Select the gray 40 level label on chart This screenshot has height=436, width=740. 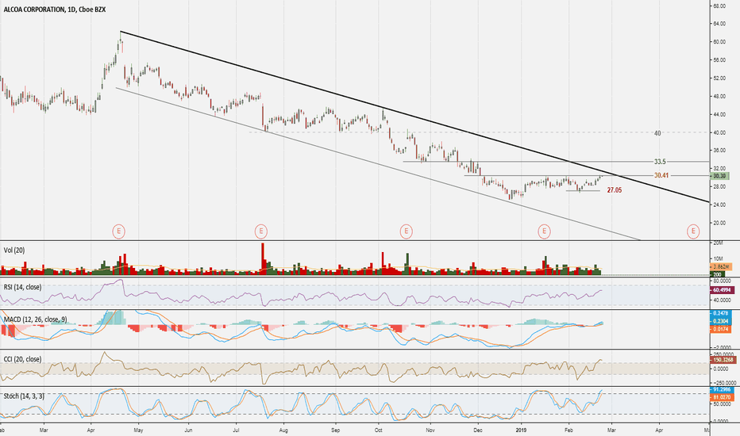click(x=657, y=133)
